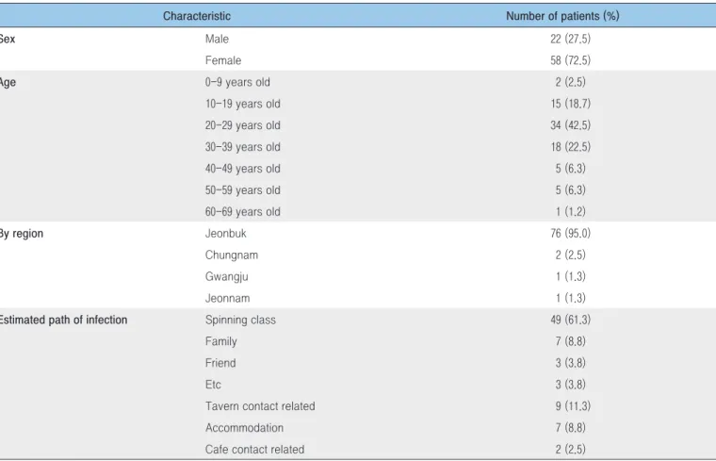
Task: Select the 'Etc' row label
Action: 213,385
